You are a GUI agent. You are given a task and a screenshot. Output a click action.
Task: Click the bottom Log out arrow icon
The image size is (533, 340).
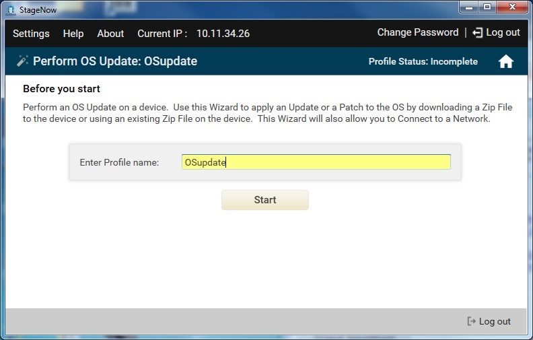[x=471, y=322]
